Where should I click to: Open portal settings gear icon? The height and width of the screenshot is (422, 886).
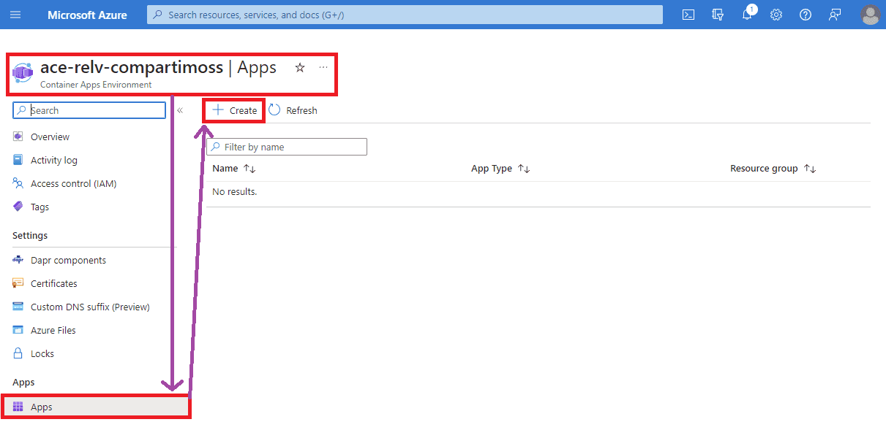coord(776,15)
